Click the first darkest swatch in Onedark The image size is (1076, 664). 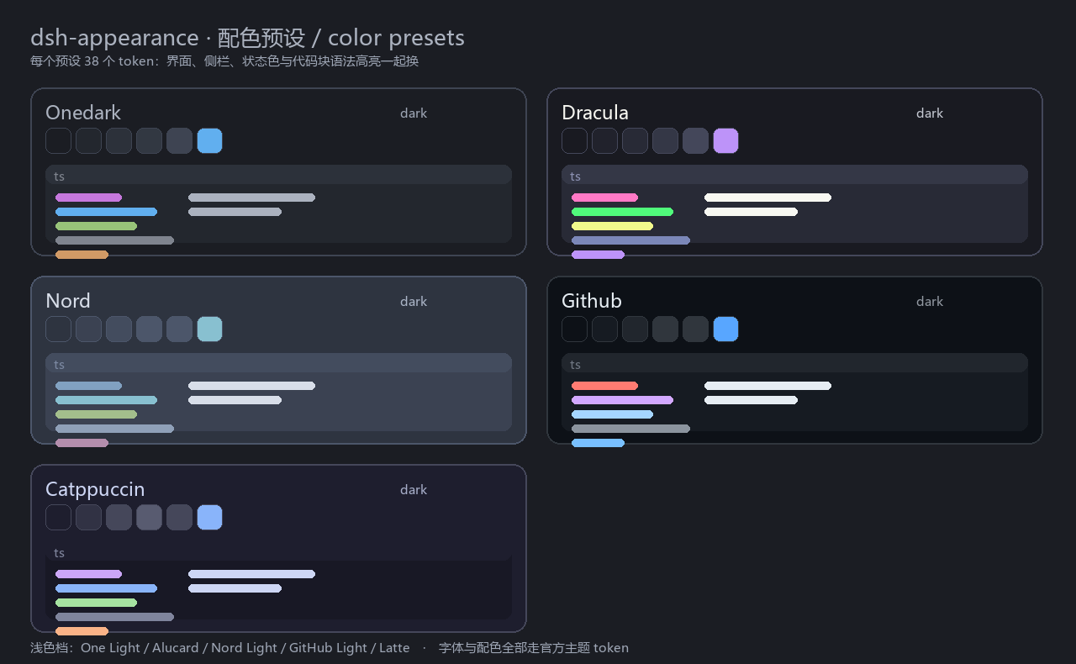pos(58,141)
